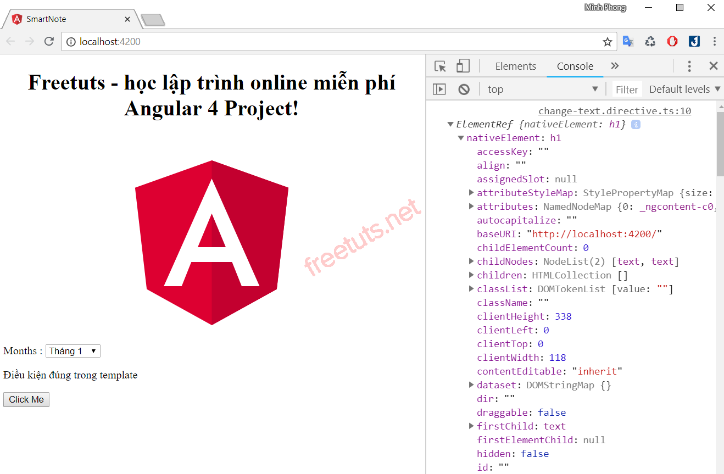Click the clear console icon
724x474 pixels.
464,89
